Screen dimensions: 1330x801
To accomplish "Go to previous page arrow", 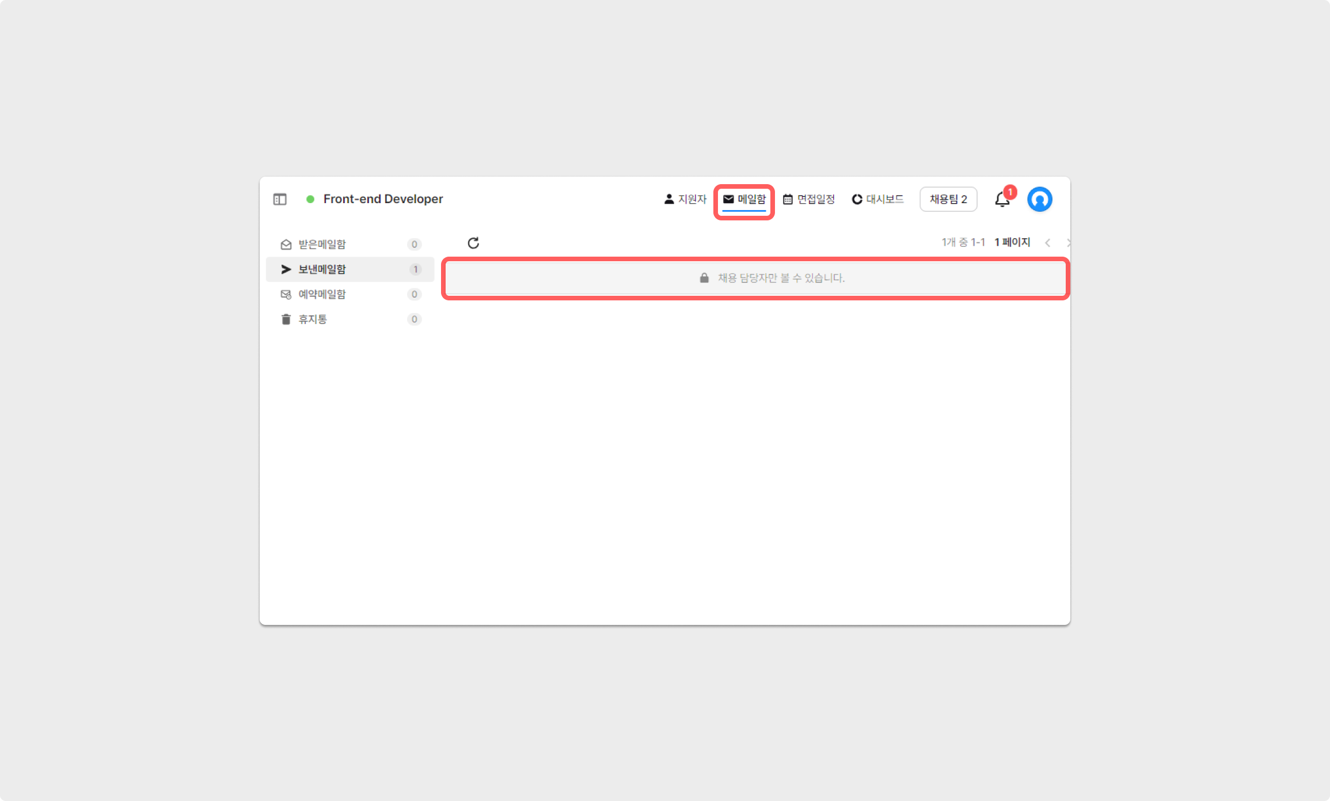I will [1047, 243].
